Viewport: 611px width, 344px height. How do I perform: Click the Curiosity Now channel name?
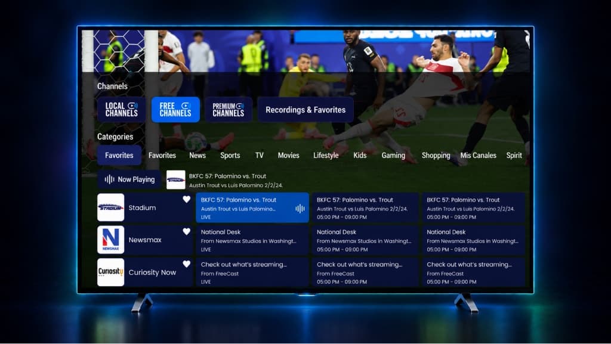click(152, 272)
